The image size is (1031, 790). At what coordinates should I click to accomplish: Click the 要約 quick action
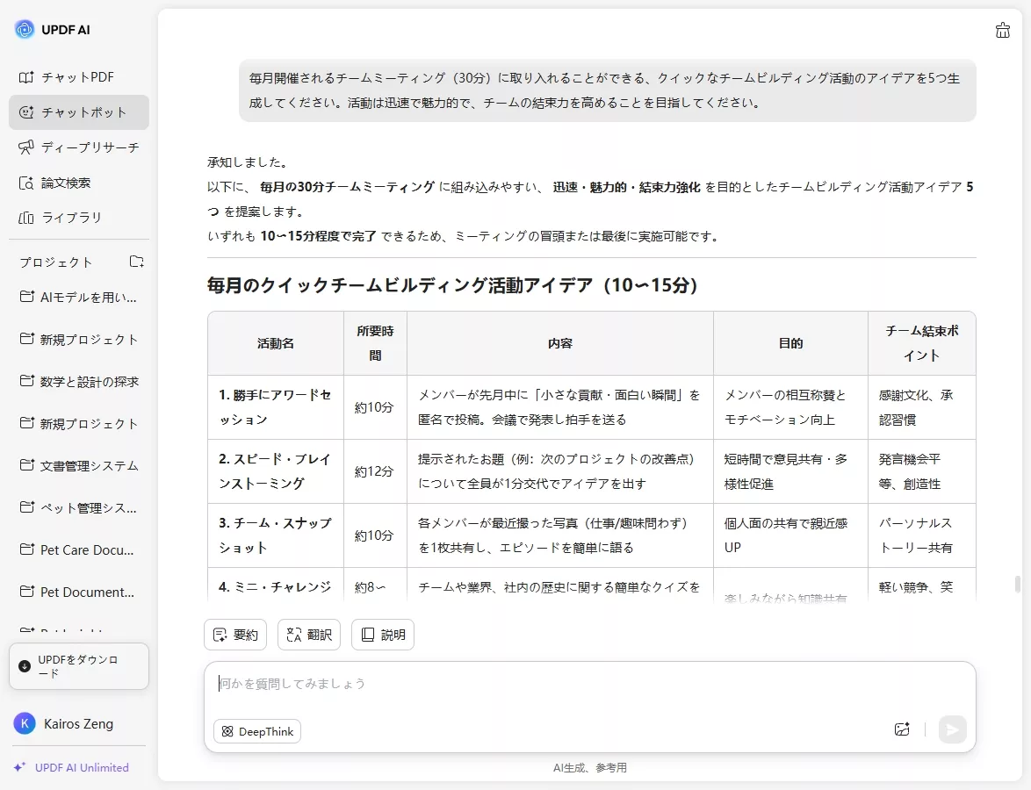click(234, 634)
